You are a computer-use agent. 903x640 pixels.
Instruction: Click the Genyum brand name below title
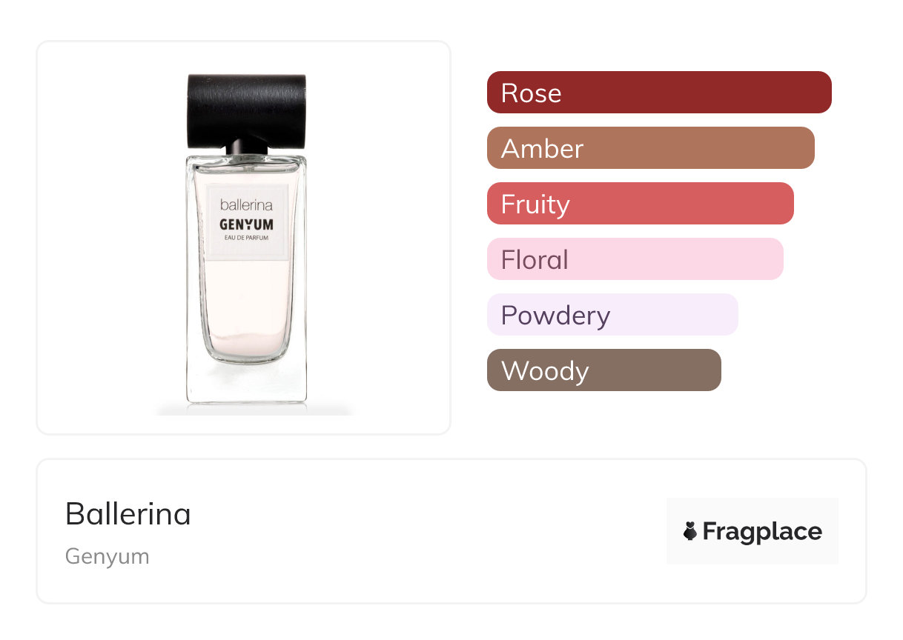(x=107, y=556)
